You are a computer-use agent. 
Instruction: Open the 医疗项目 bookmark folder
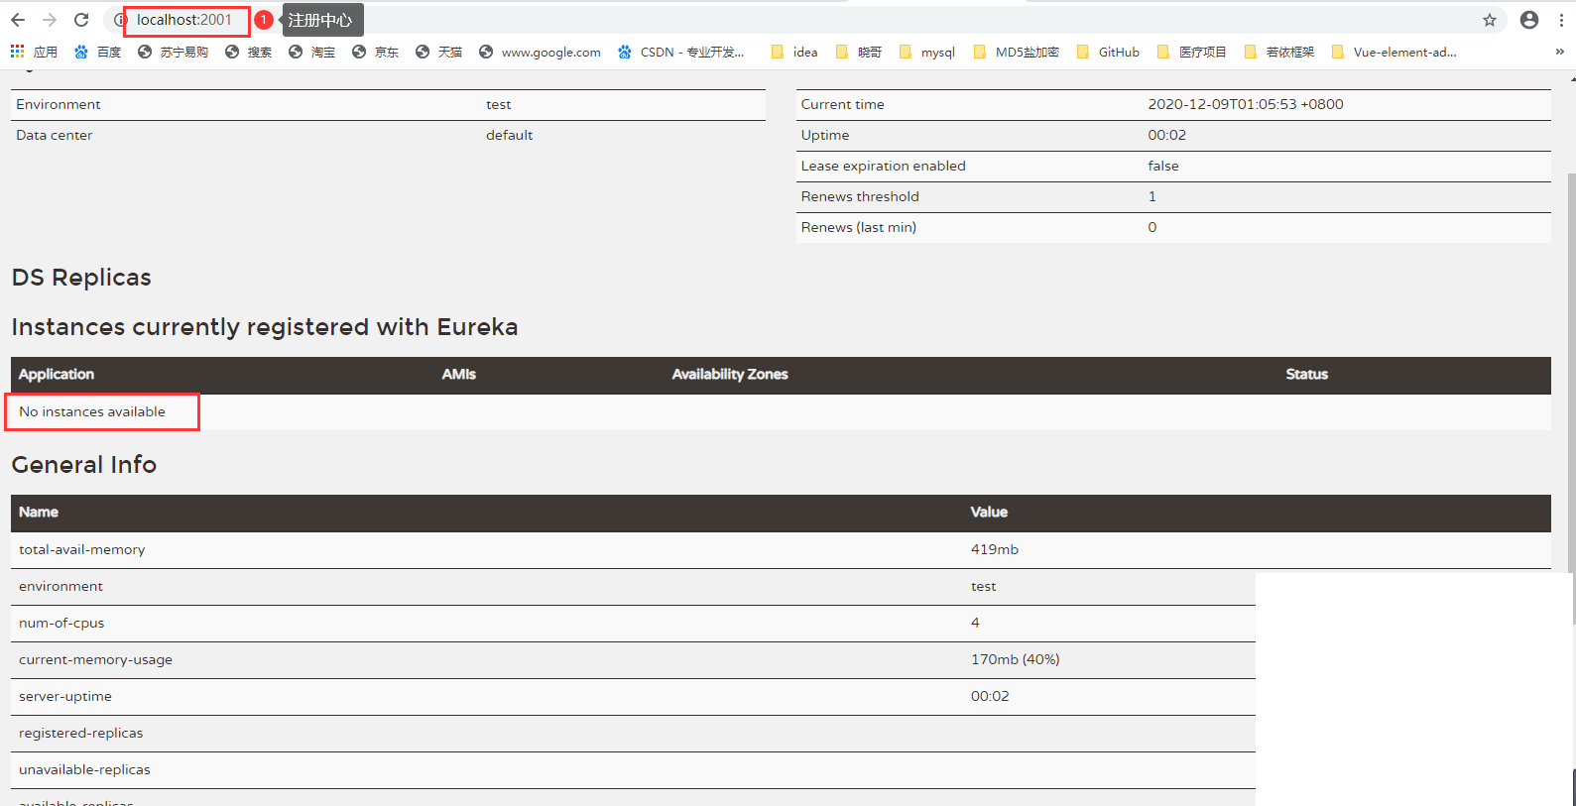[1192, 52]
